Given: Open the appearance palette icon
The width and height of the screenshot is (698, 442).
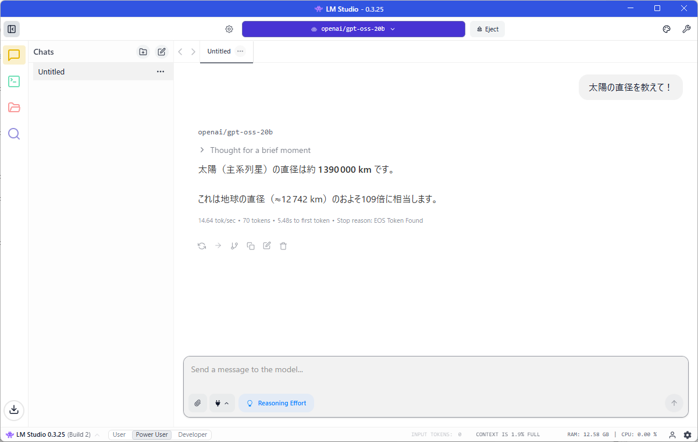Looking at the screenshot, I should tap(667, 29).
